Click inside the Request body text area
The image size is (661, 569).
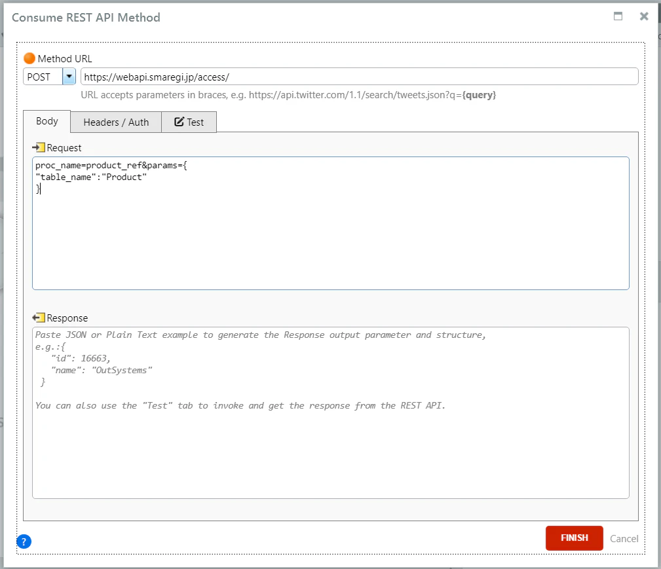(x=330, y=223)
